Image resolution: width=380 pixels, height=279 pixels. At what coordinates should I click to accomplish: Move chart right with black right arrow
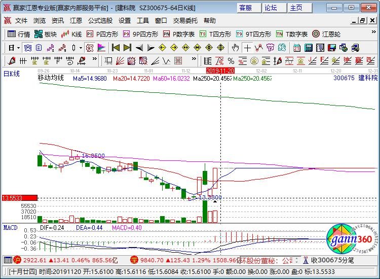coord(151,48)
